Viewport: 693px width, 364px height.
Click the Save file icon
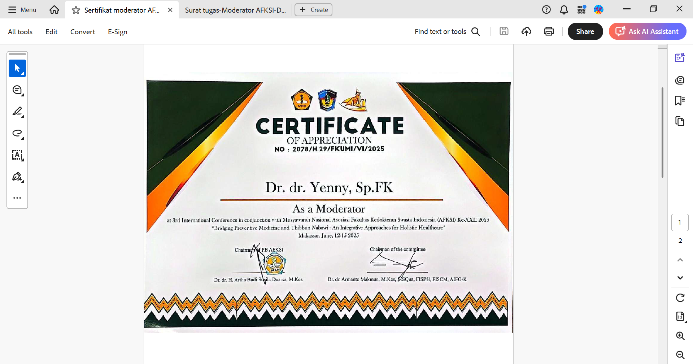[504, 31]
